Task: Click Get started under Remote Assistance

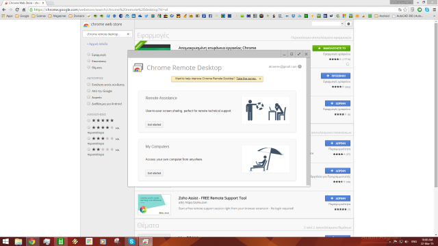Action: (154, 124)
